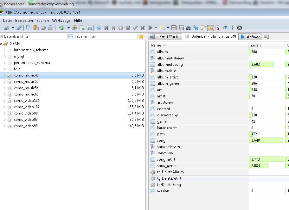This screenshot has height=210, width=289.
Task: Click the post checkmark icon
Action: 135,28
